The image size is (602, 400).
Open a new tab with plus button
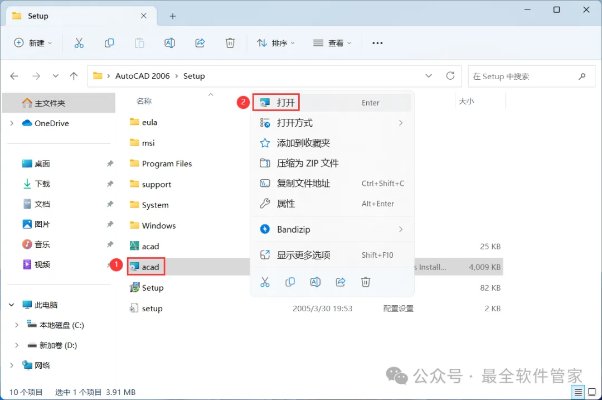(173, 16)
